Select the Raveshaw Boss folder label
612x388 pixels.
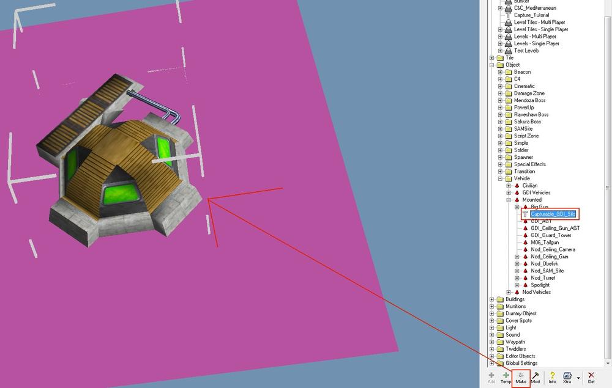(531, 114)
